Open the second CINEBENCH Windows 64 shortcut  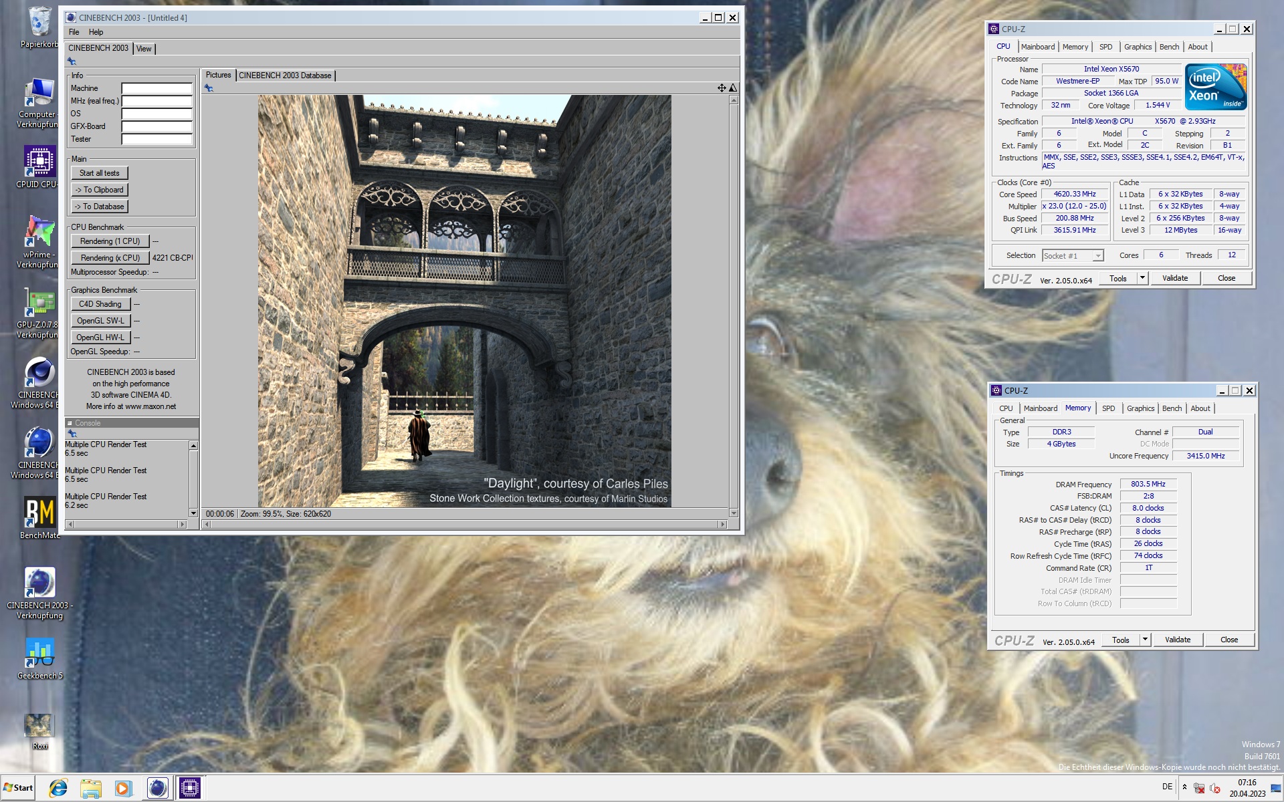39,452
